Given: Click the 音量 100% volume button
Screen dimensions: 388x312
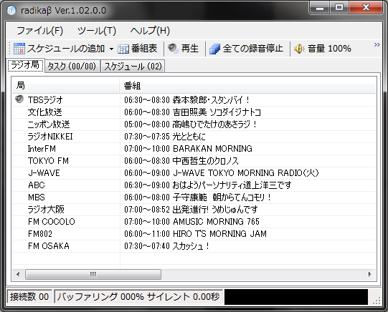Looking at the screenshot, I should point(323,49).
